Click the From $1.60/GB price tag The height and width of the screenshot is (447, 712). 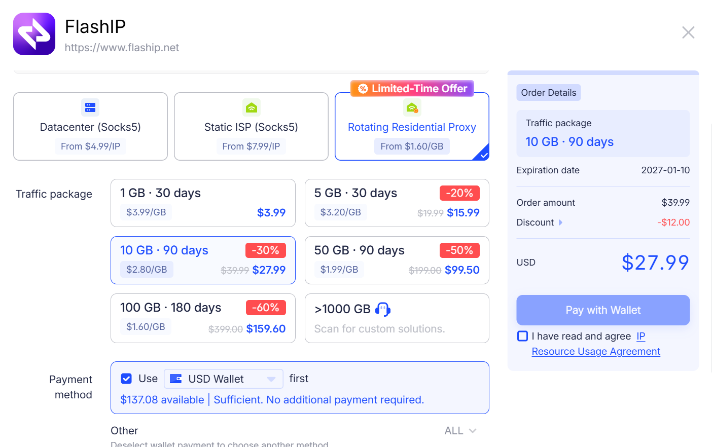coord(412,146)
